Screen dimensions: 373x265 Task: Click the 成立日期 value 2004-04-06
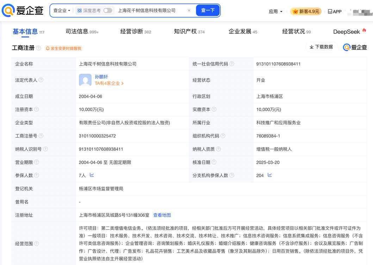tap(91, 97)
